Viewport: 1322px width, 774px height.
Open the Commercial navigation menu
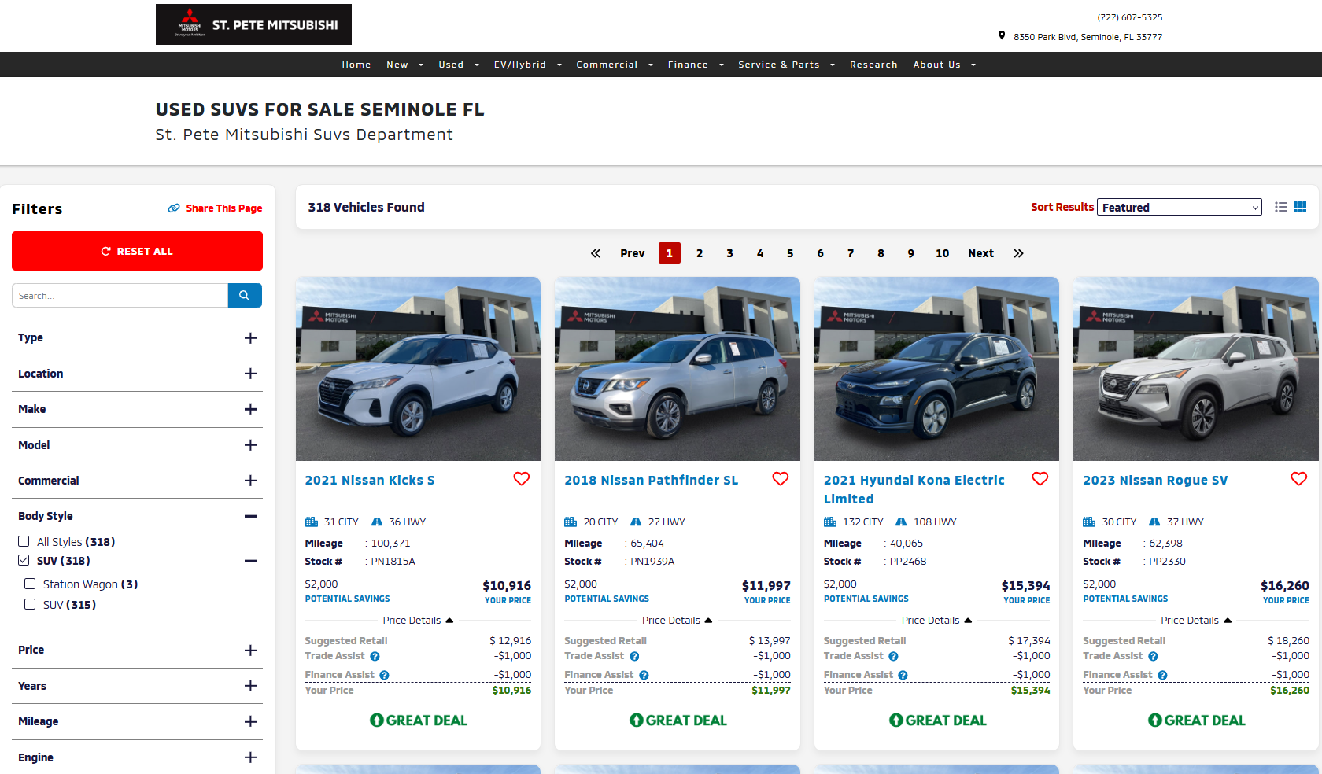tap(615, 64)
